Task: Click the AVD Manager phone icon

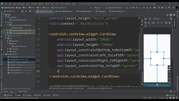Action: tap(166, 8)
